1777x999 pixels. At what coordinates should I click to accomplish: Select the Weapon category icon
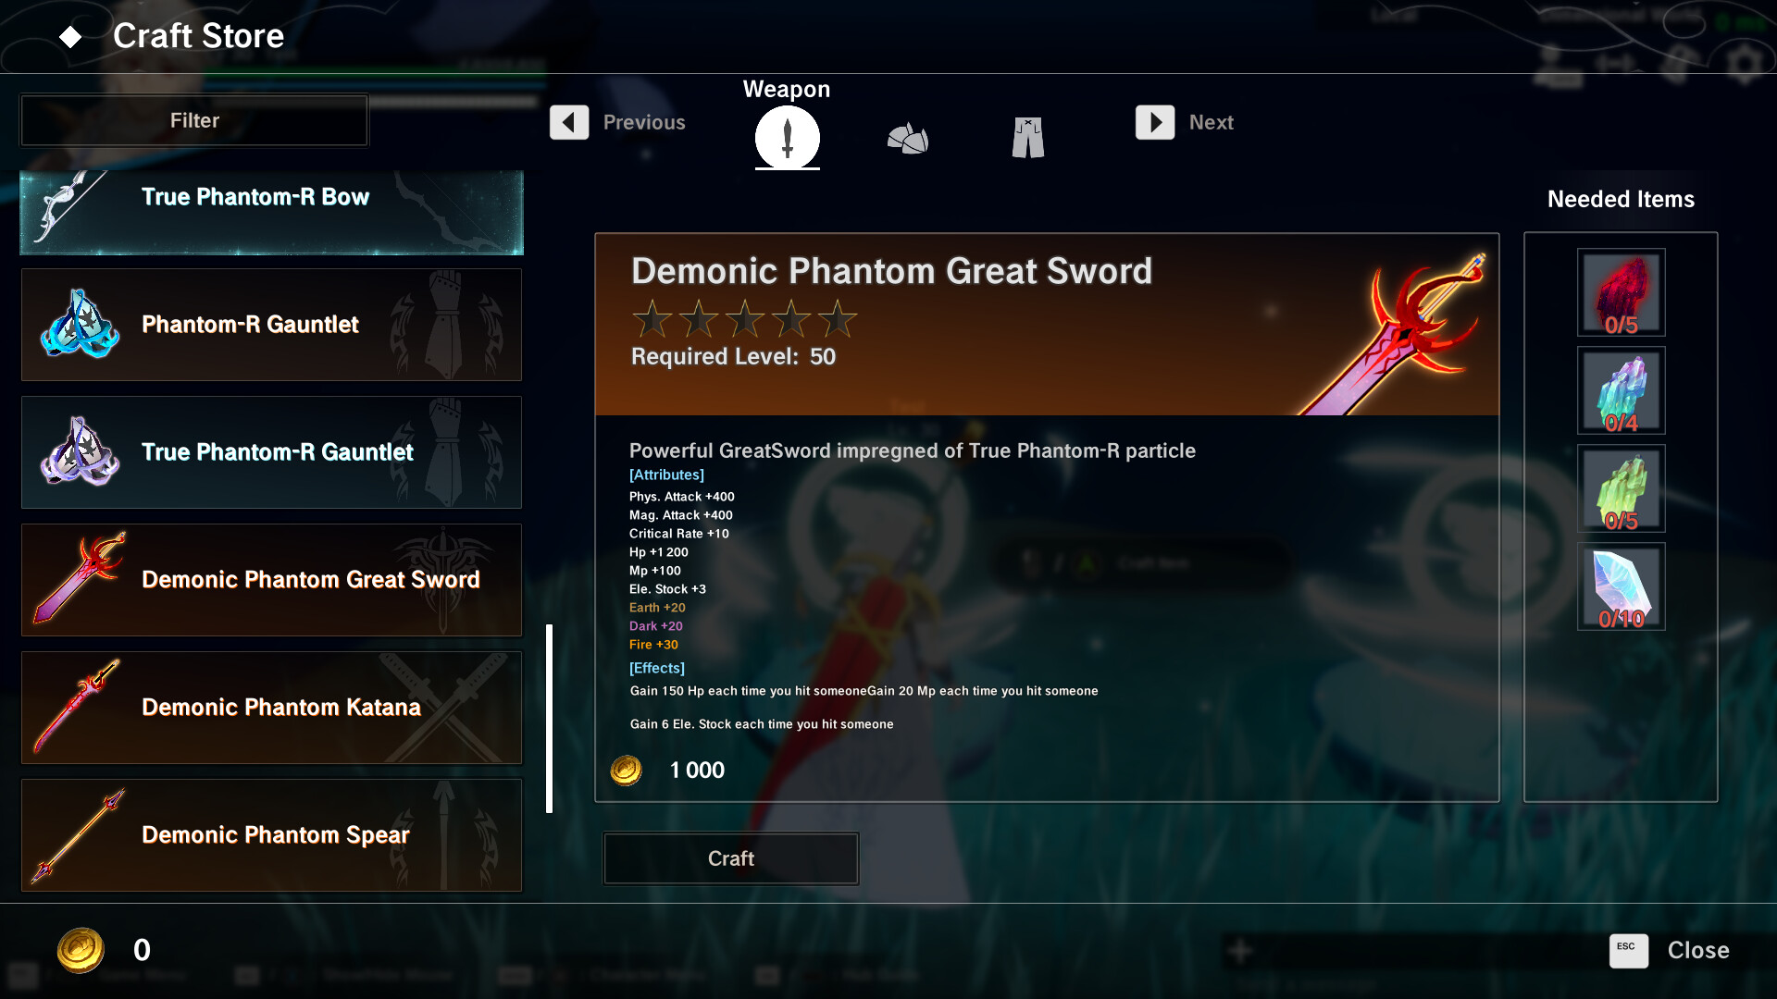(x=788, y=137)
